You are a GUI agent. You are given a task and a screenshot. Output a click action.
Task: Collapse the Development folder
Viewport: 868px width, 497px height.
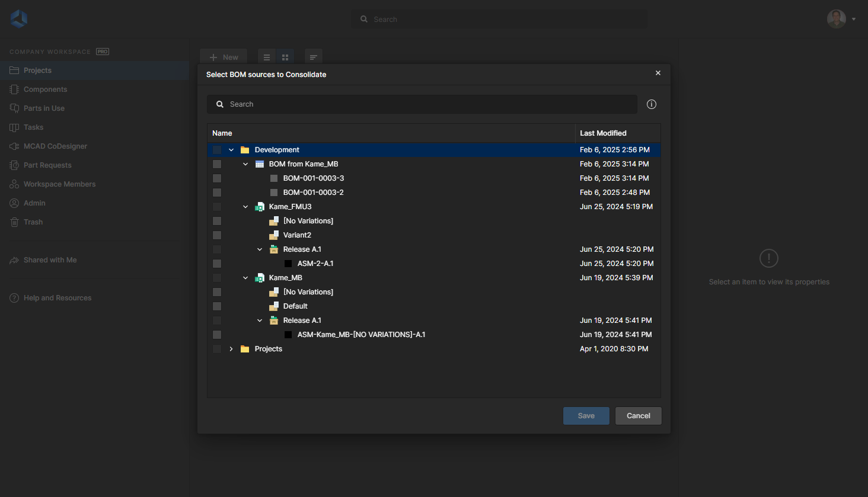231,150
